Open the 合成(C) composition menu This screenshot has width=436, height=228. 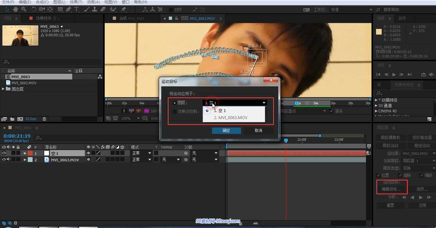(x=42, y=2)
